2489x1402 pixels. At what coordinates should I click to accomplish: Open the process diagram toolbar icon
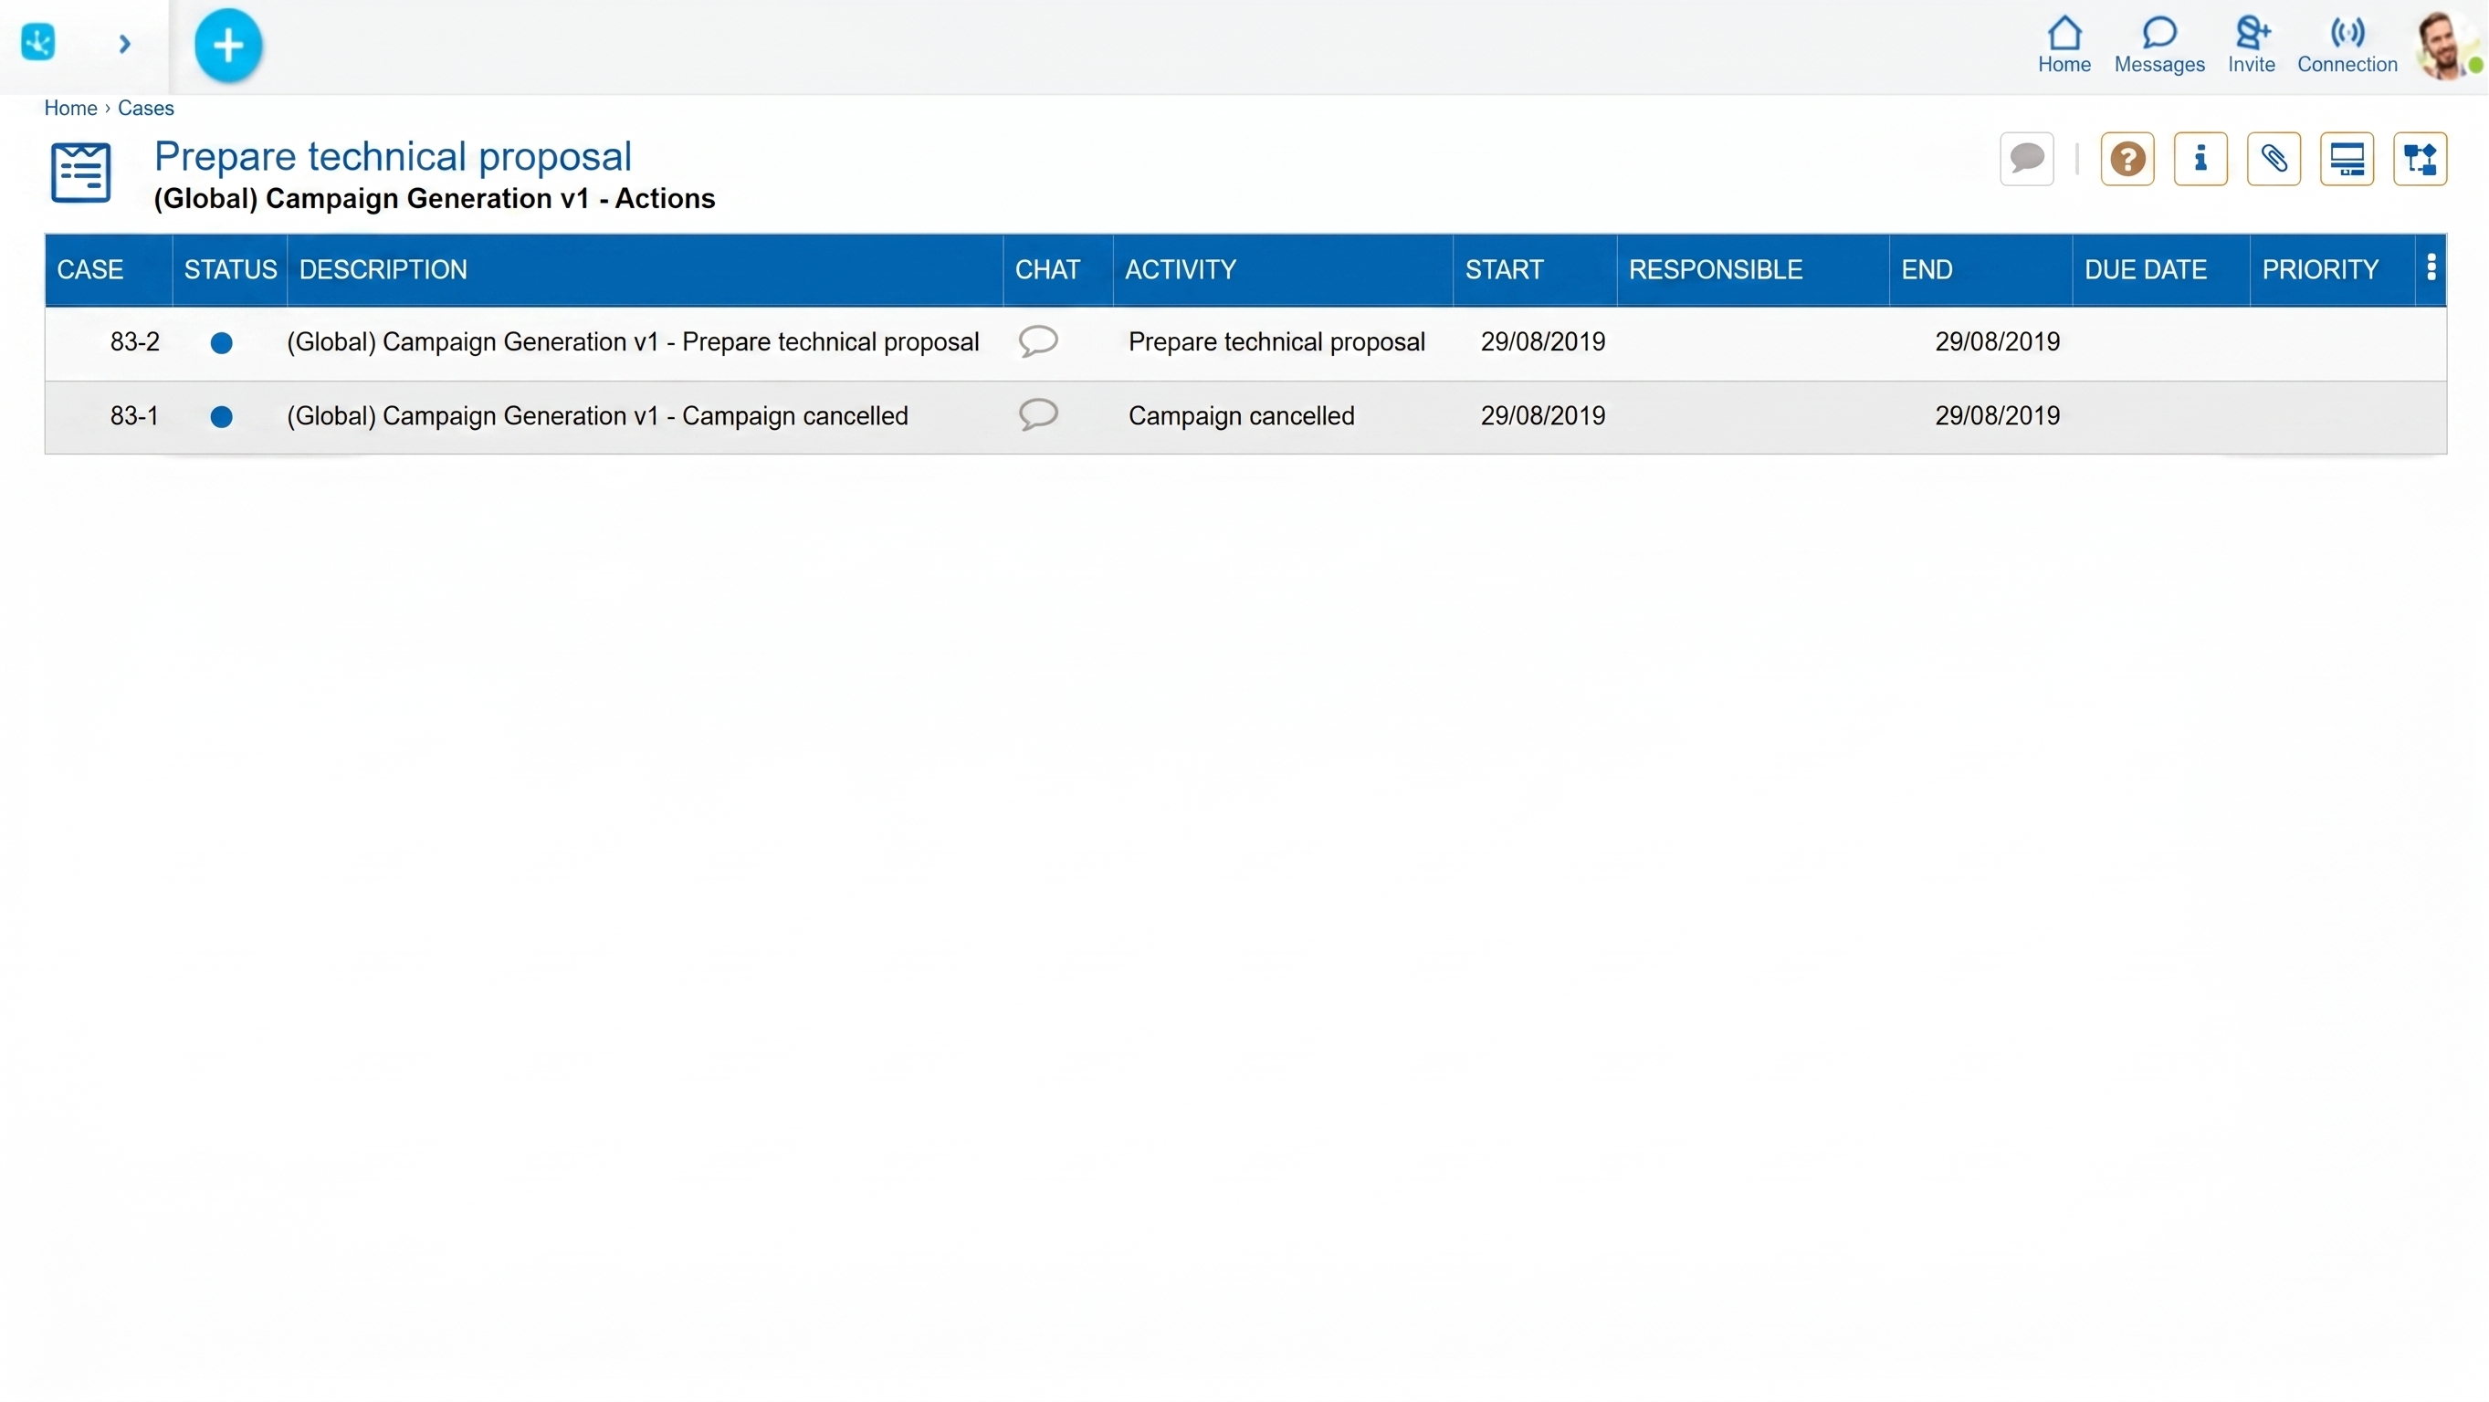(2421, 159)
